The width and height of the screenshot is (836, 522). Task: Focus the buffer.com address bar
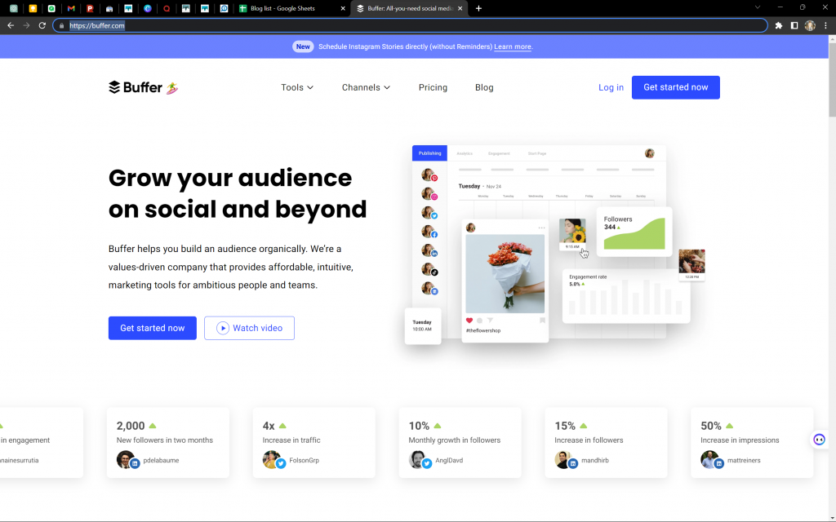(410, 25)
